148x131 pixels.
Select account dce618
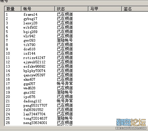29,49
